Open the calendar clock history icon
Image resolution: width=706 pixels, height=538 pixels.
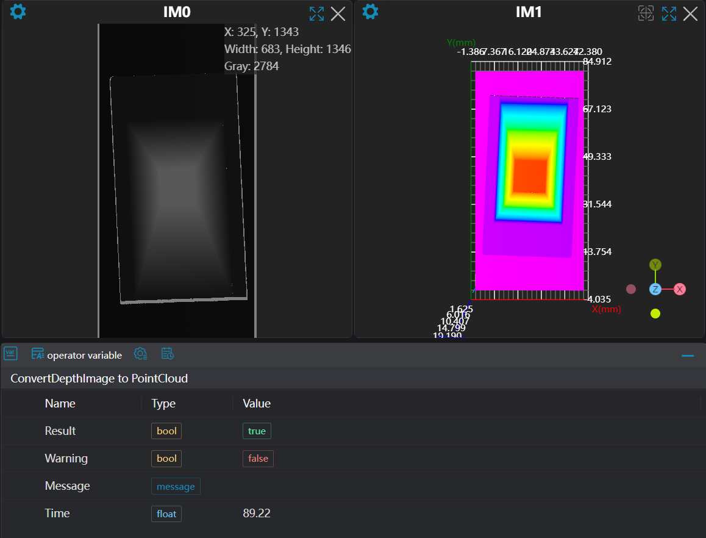168,354
